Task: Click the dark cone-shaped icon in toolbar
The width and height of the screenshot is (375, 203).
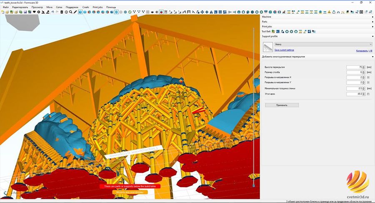Action: click(211, 12)
